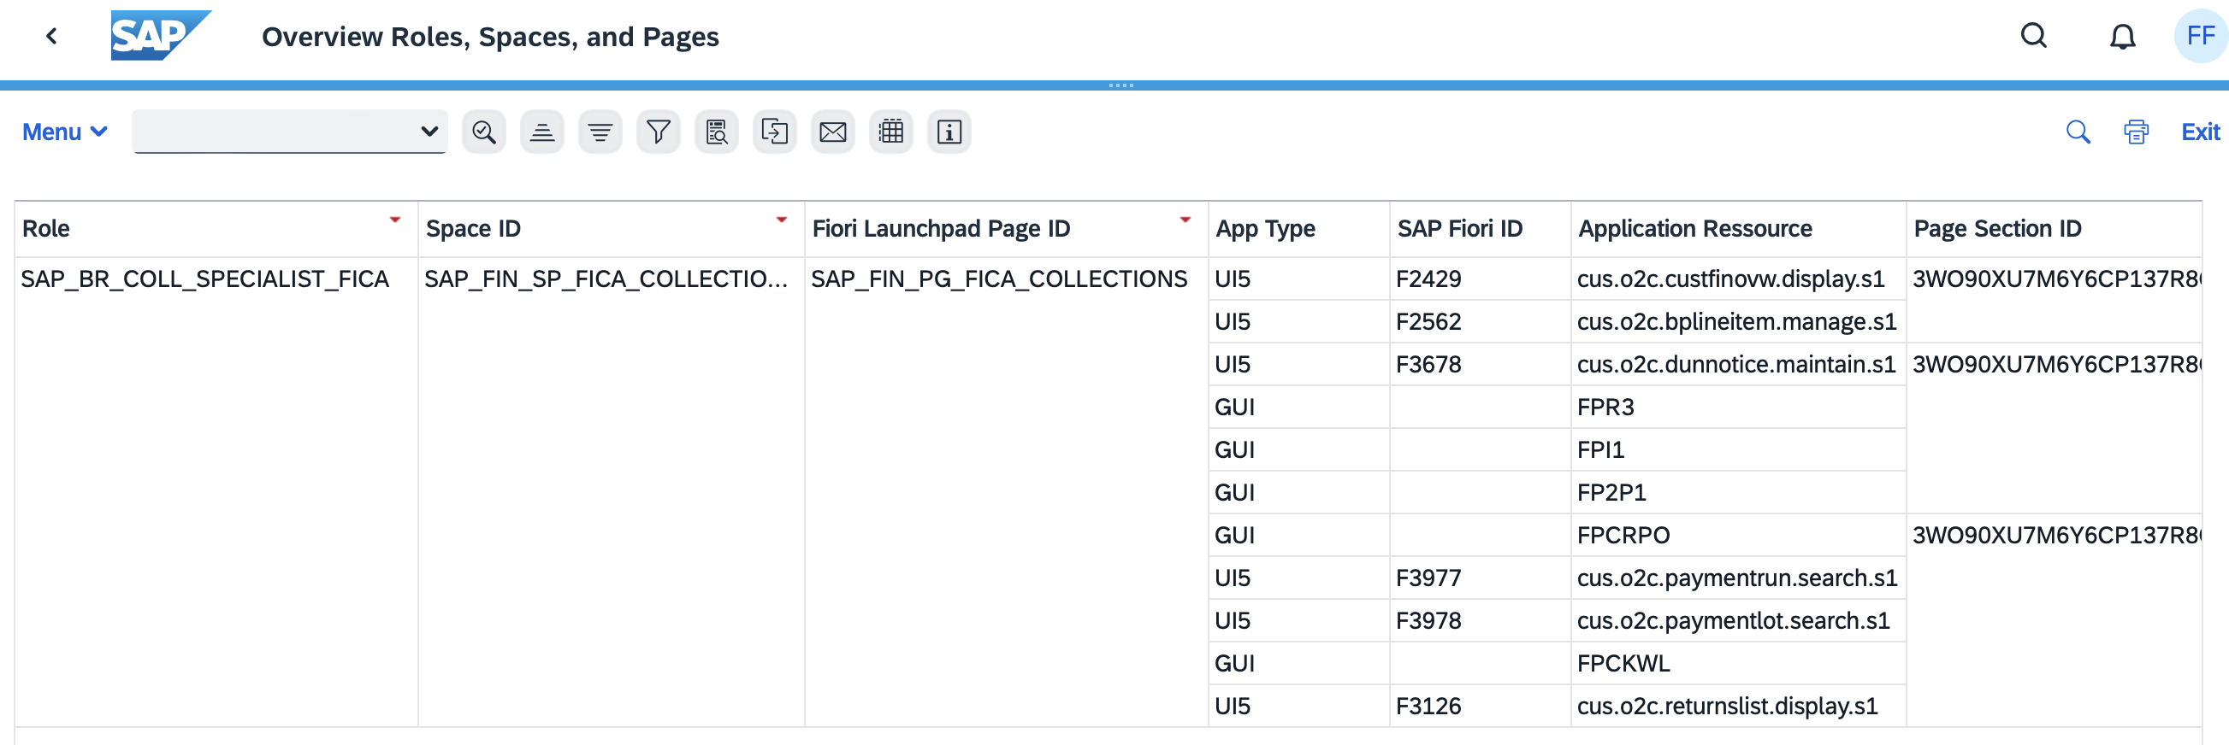Click the Exit button
This screenshot has height=745, width=2229.
(x=2200, y=132)
